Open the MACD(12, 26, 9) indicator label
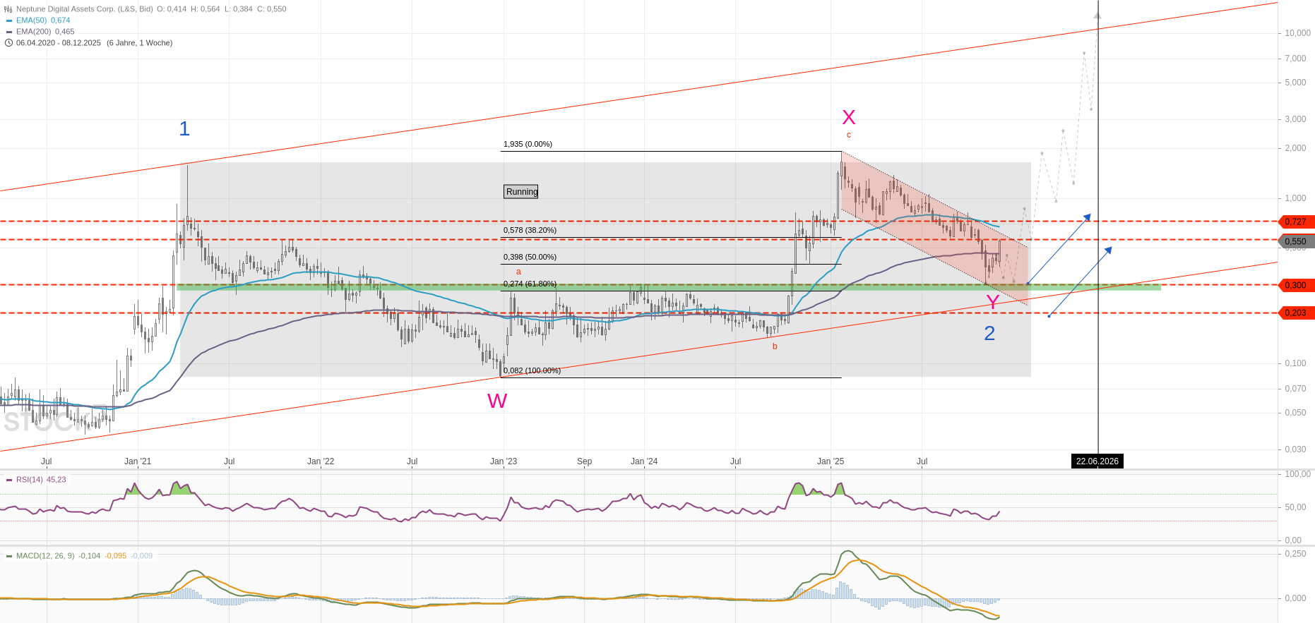The image size is (1315, 623). pyautogui.click(x=45, y=556)
